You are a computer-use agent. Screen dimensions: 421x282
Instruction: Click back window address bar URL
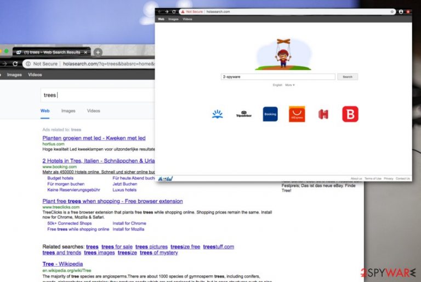click(109, 64)
